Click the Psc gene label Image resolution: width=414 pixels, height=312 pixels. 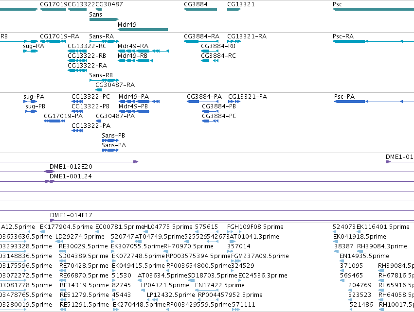(337, 4)
